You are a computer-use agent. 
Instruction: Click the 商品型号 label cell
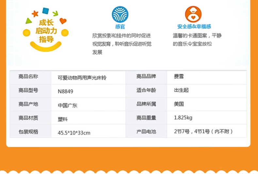tap(30, 91)
